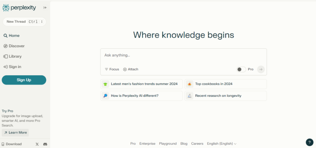Submit the query with the arrow button
This screenshot has height=148, width=316.
[261, 69]
